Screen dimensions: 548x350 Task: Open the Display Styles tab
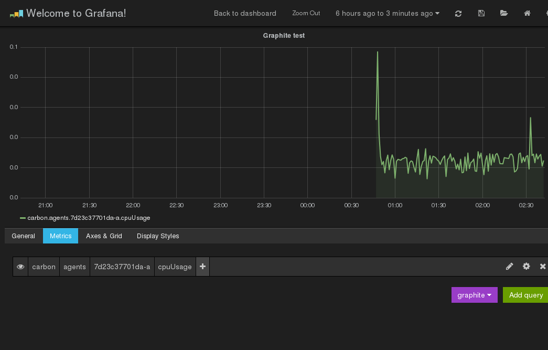158,236
